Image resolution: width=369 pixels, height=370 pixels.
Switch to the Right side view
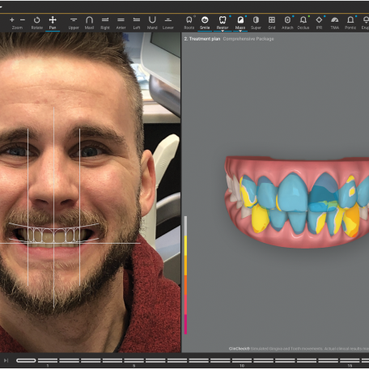tap(105, 23)
